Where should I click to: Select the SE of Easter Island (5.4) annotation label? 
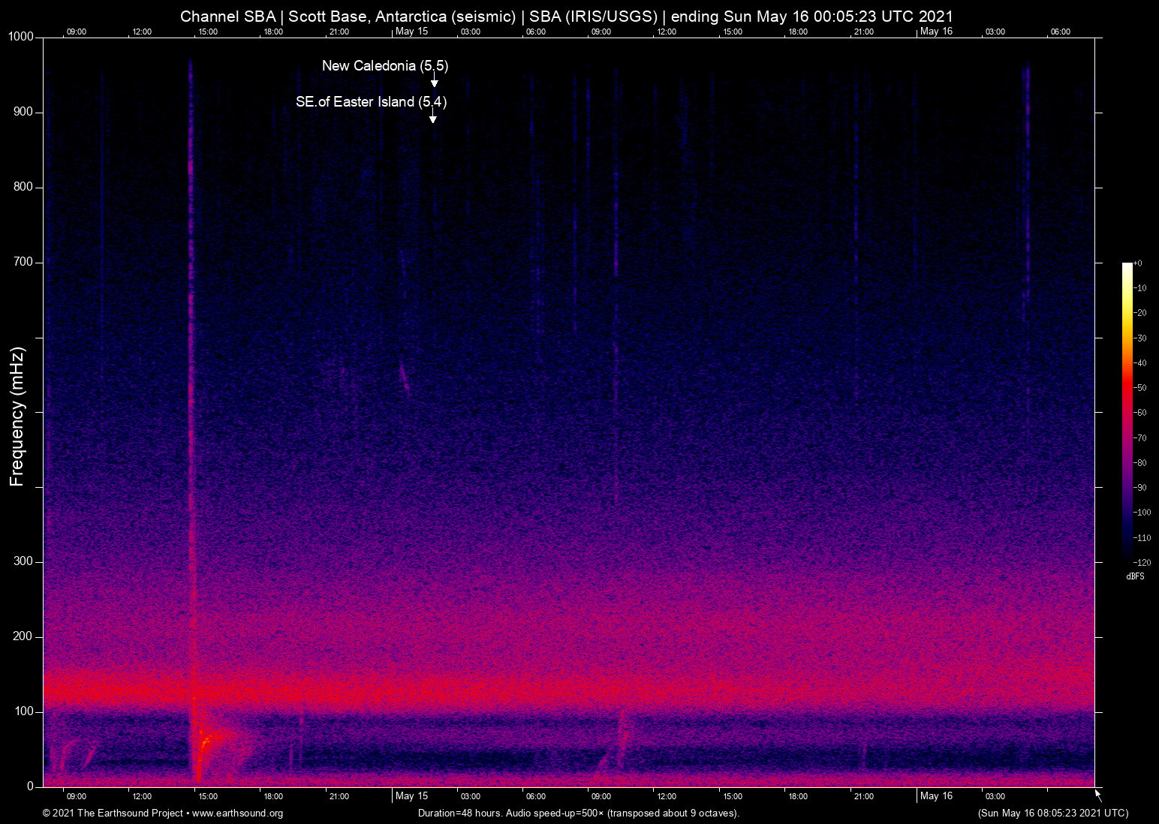point(372,102)
